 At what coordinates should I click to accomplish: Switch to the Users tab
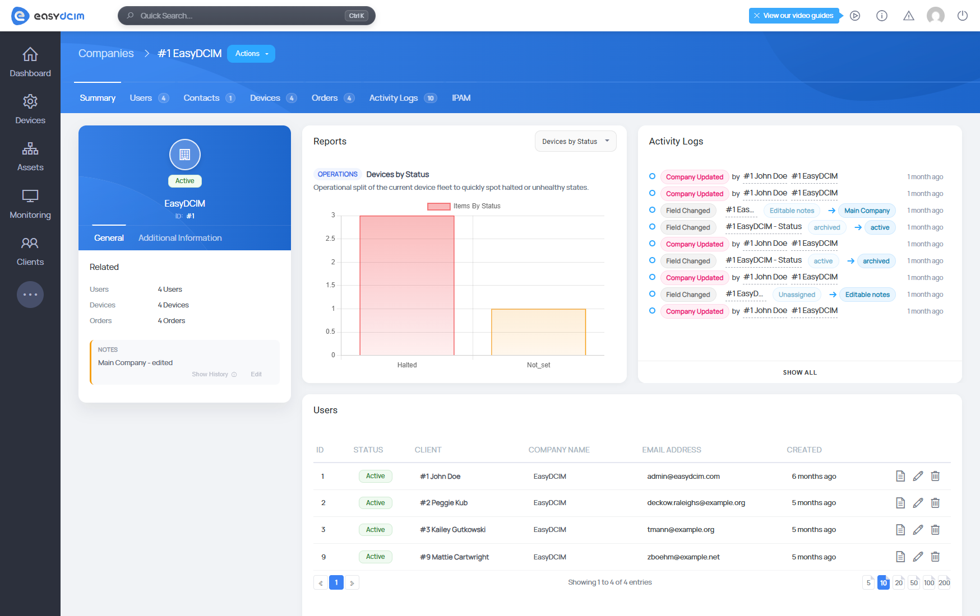point(149,98)
